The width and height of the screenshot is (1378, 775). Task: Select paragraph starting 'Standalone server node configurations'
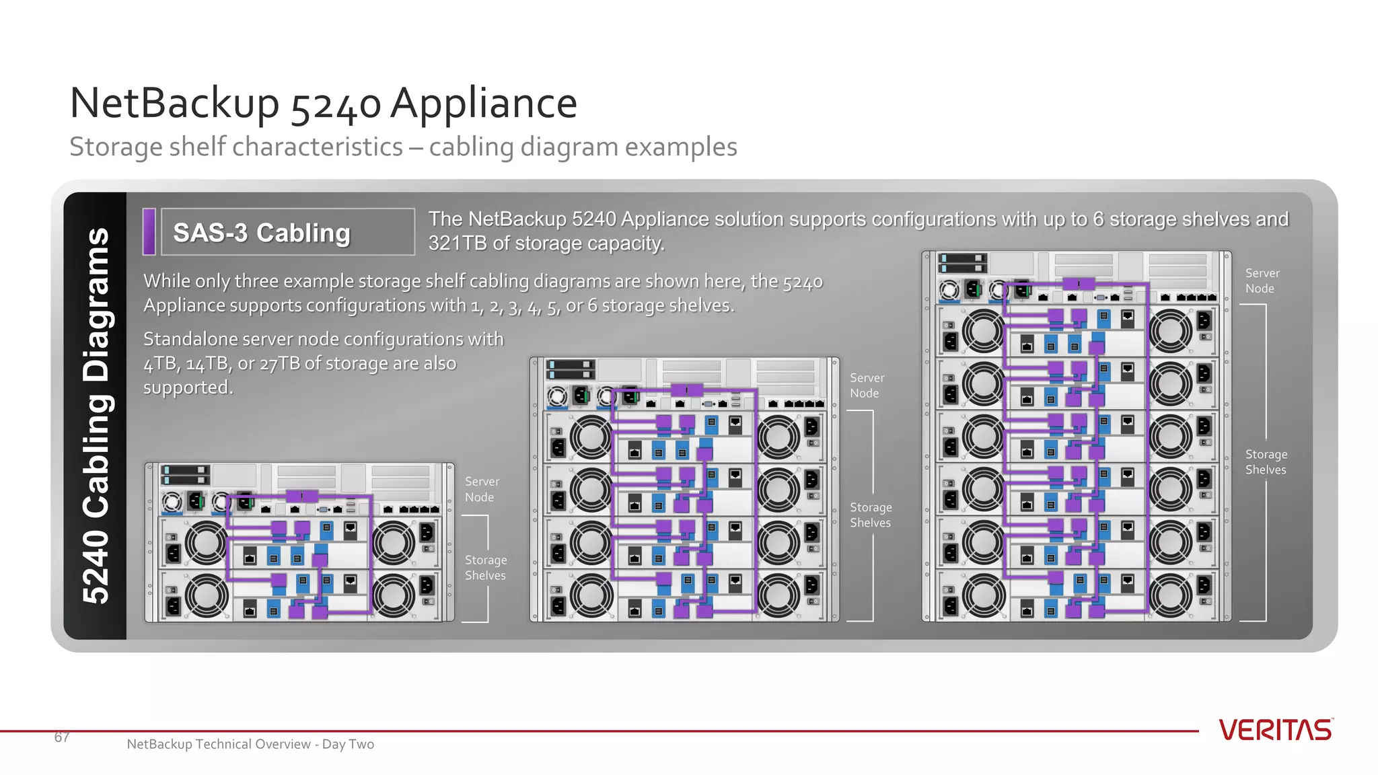coord(324,363)
